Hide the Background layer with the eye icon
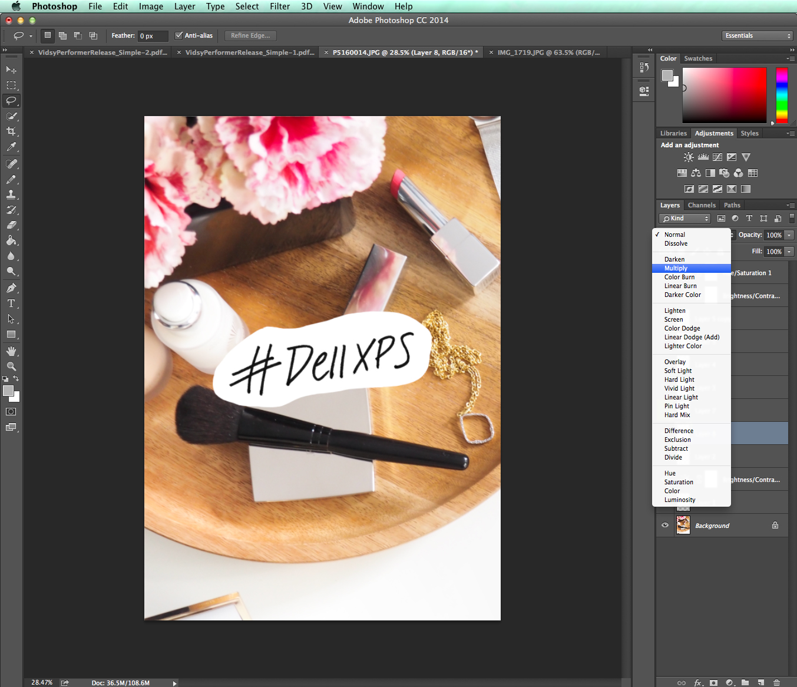Viewport: 797px width, 687px height. (665, 525)
